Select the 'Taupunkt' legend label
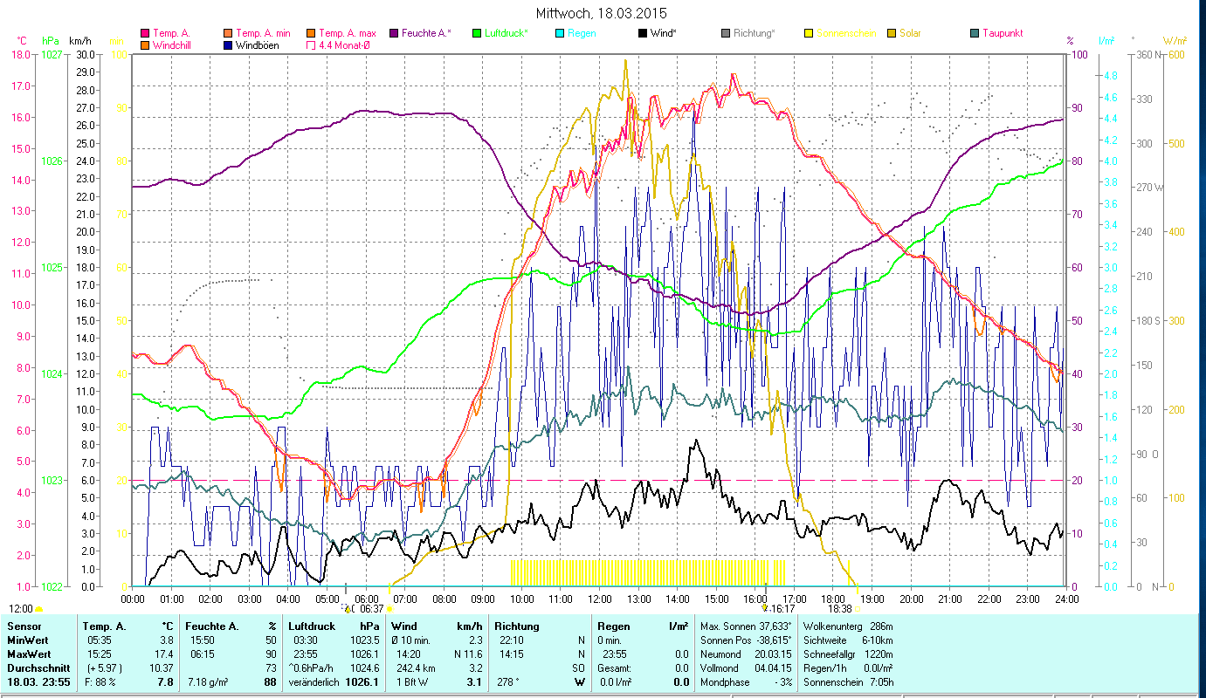Viewport: 1206px width, 698px height. [x=1003, y=33]
